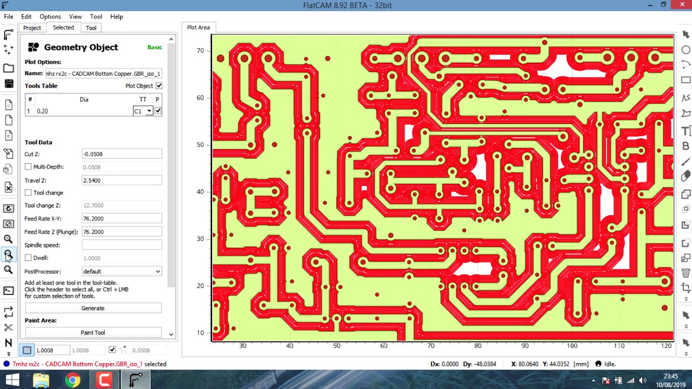
Task: Select the Eraser tool
Action: coord(686,176)
